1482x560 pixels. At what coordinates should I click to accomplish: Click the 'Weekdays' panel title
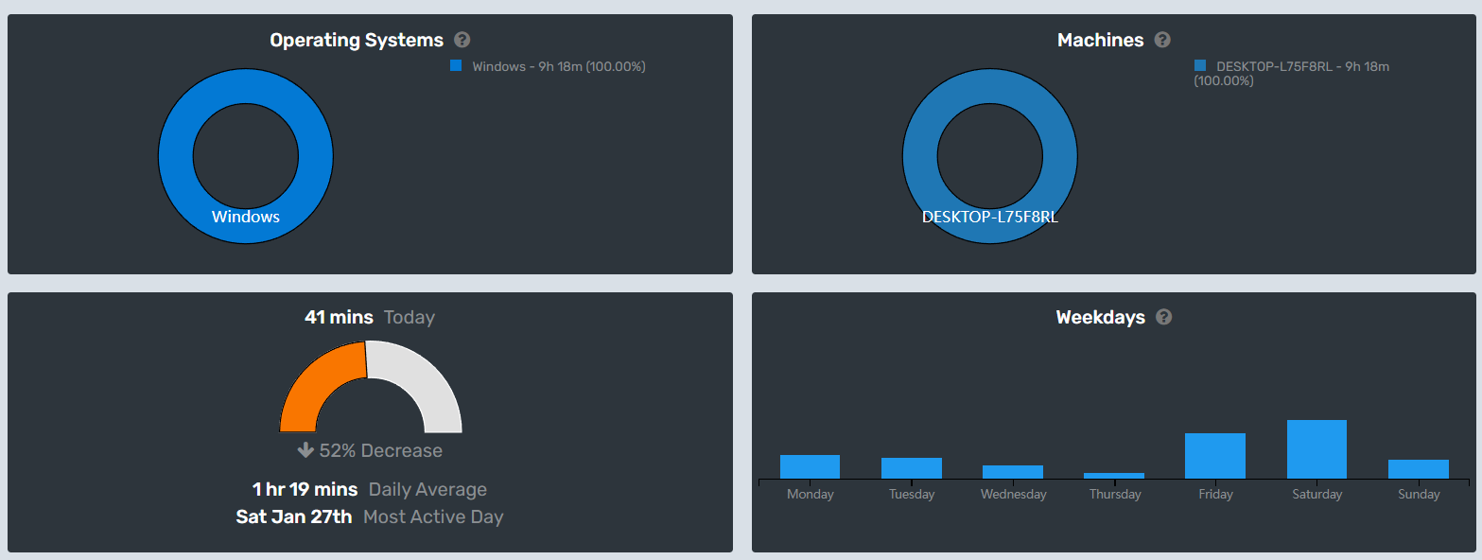click(x=1101, y=317)
